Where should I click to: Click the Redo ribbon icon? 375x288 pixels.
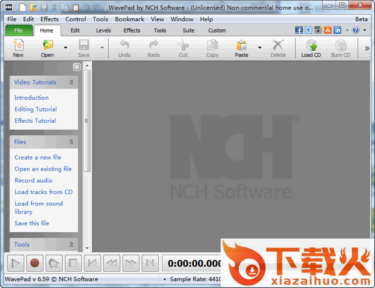point(154,48)
